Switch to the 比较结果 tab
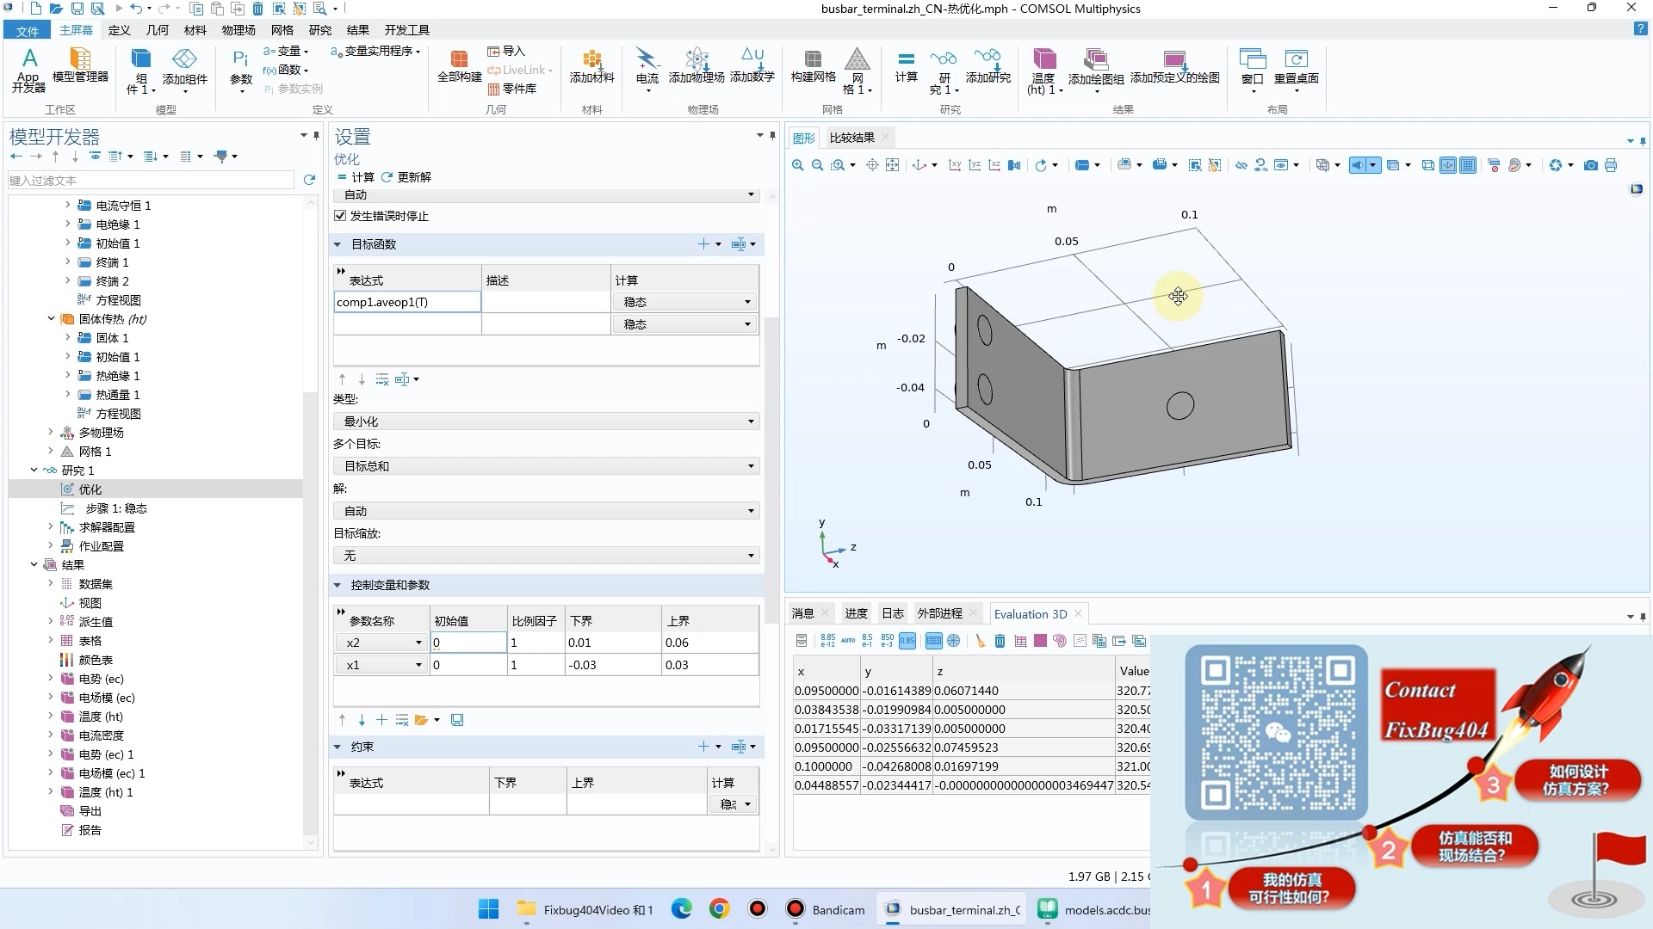The image size is (1653, 929). (851, 138)
